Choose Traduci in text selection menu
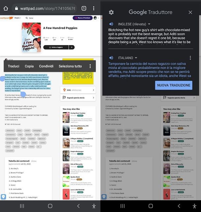Viewport: 201px width, 212px height. click(x=14, y=66)
